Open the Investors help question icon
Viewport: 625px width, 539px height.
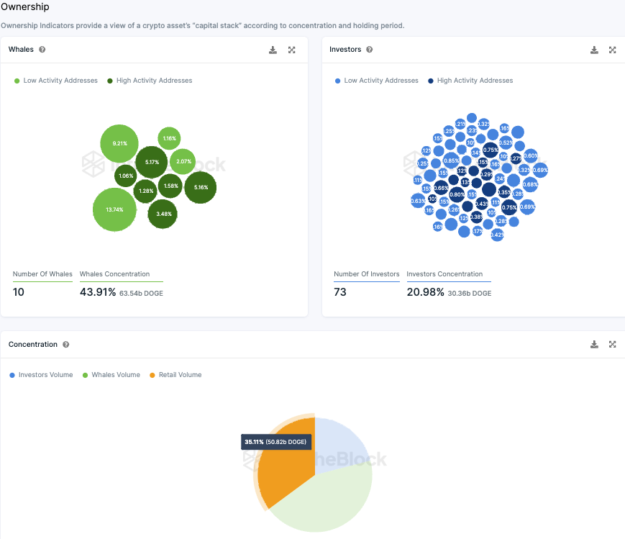point(370,50)
